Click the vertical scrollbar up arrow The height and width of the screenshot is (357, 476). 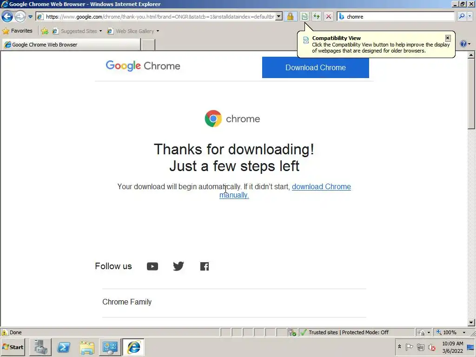click(471, 55)
